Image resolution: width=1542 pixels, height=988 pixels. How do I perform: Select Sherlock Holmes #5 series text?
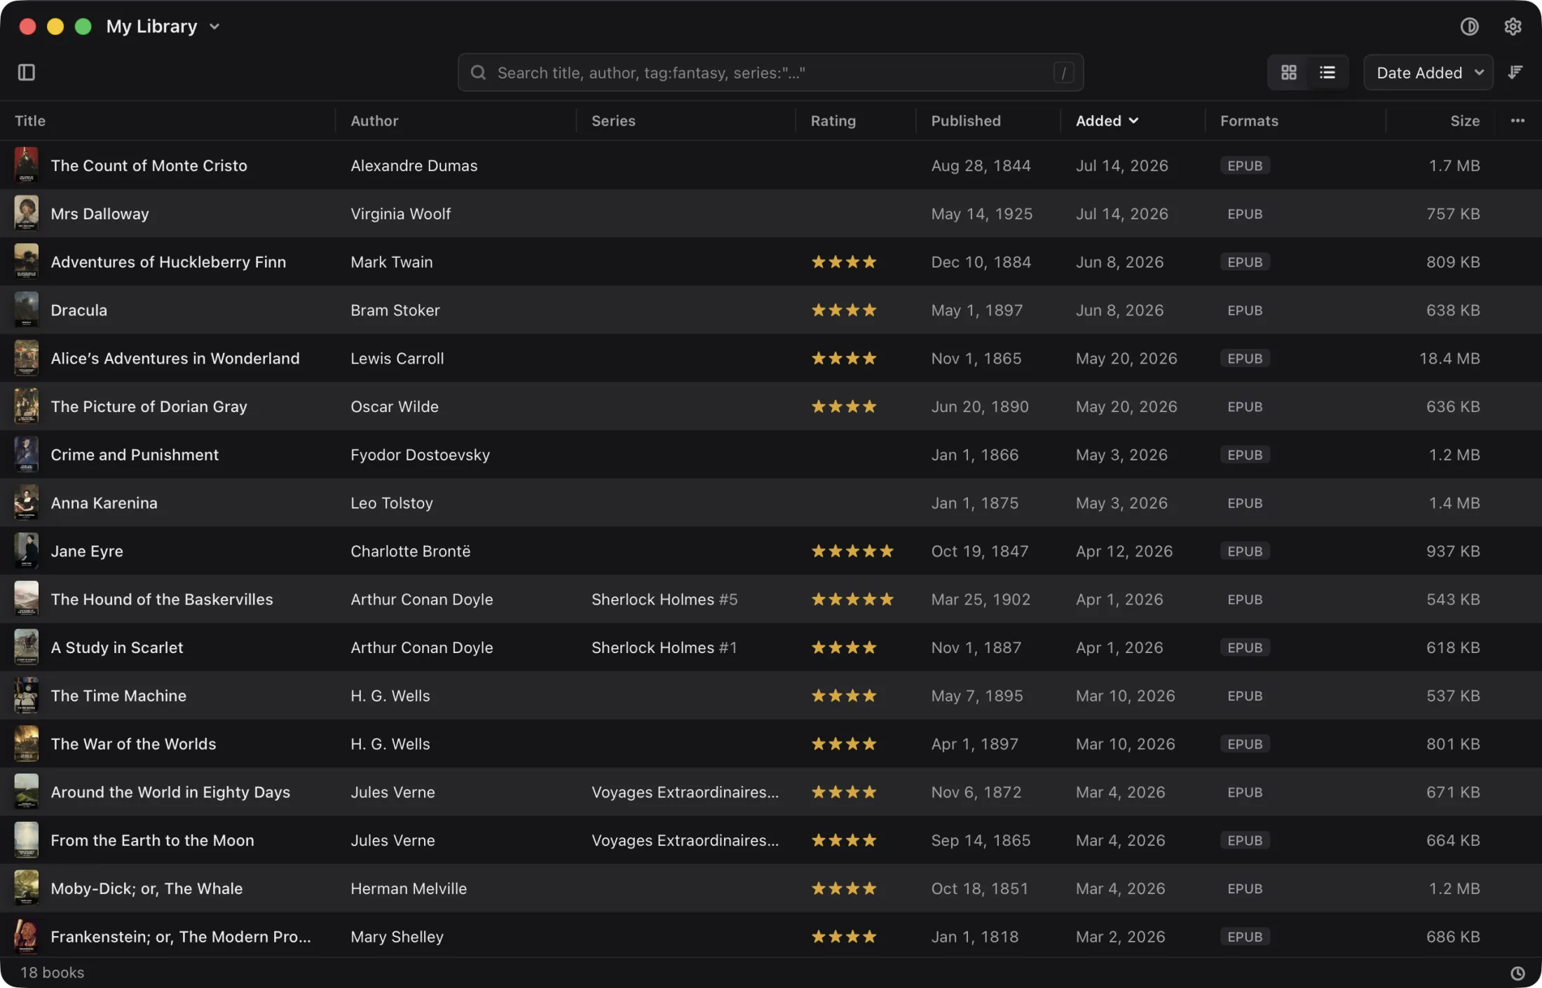(664, 599)
